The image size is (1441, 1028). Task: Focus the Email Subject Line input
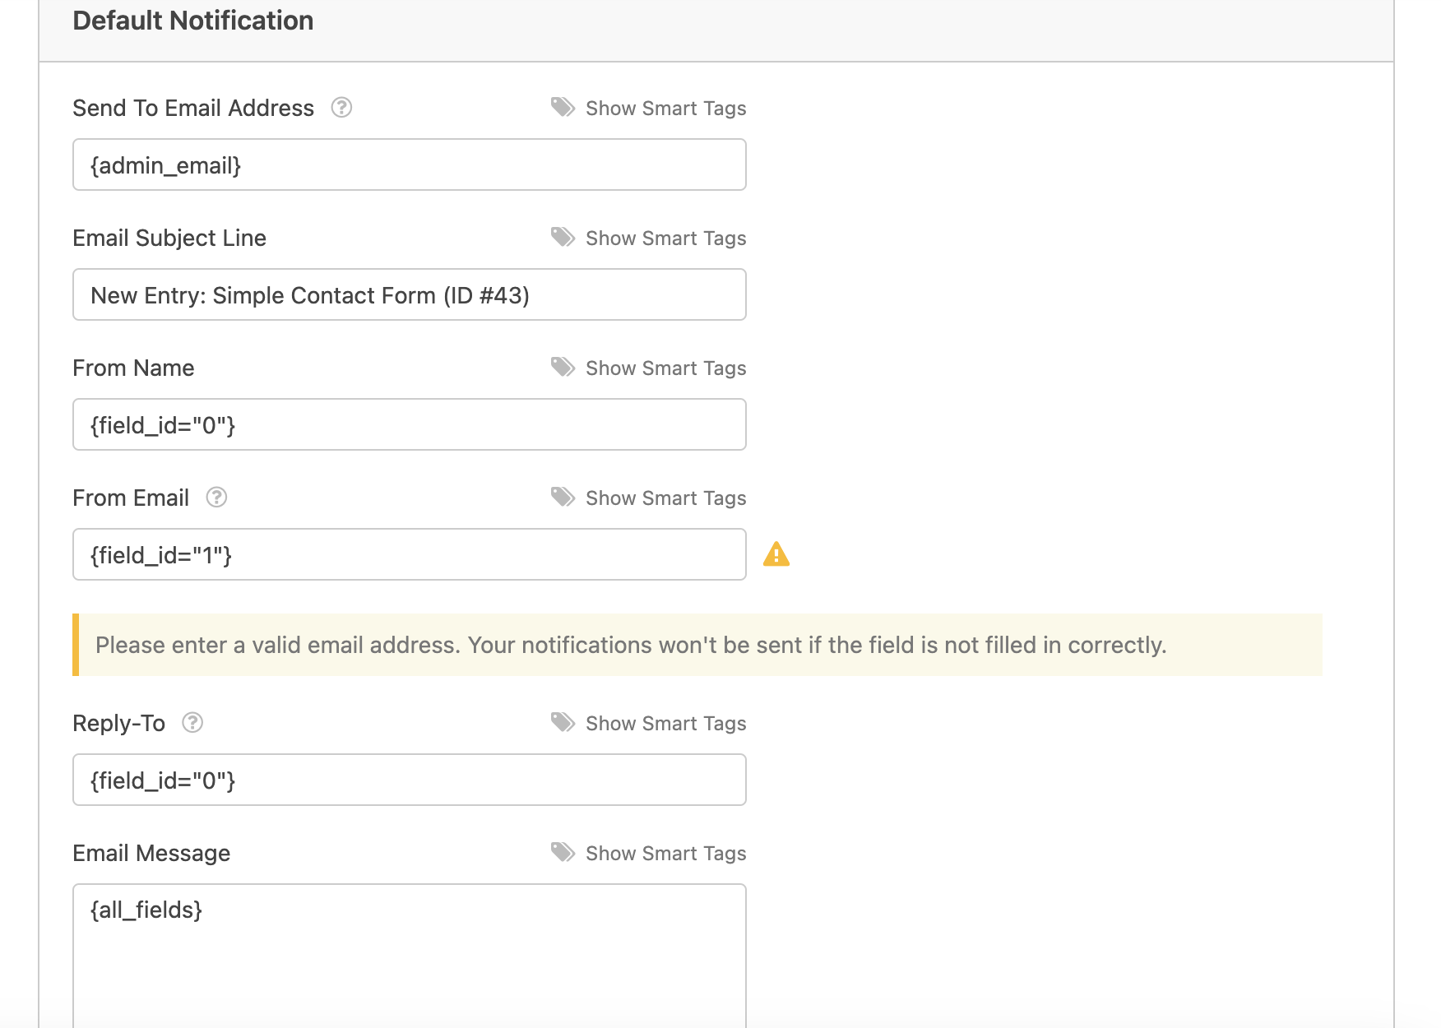click(410, 294)
